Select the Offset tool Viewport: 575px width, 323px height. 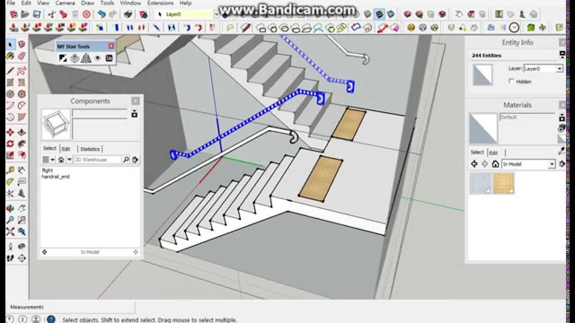pos(22,156)
